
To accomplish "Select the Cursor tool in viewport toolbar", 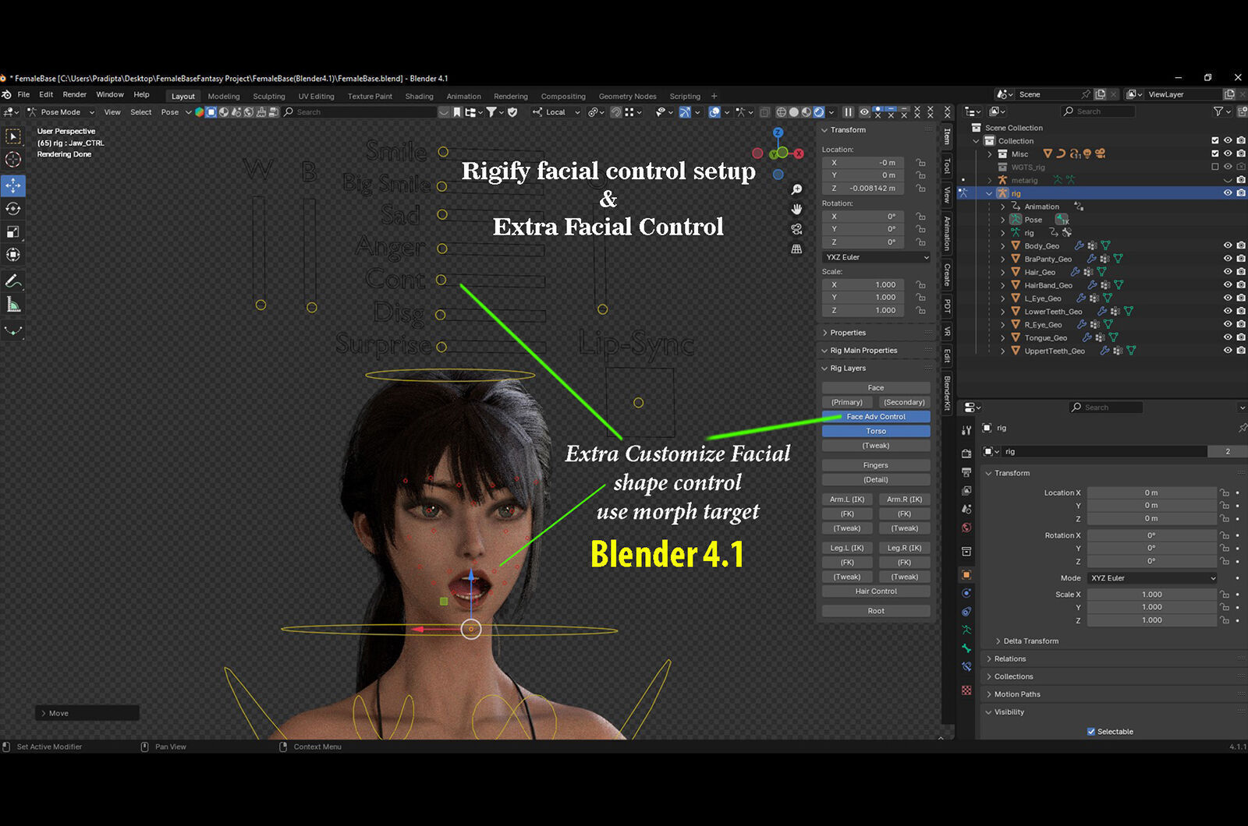I will (x=13, y=160).
